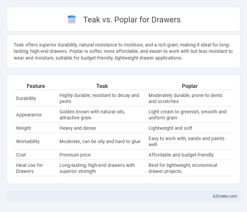Click the Workability row label
247x212 pixels.
pos(28,141)
